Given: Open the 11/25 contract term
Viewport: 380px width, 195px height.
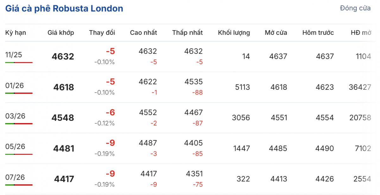Looking at the screenshot, I should [14, 55].
